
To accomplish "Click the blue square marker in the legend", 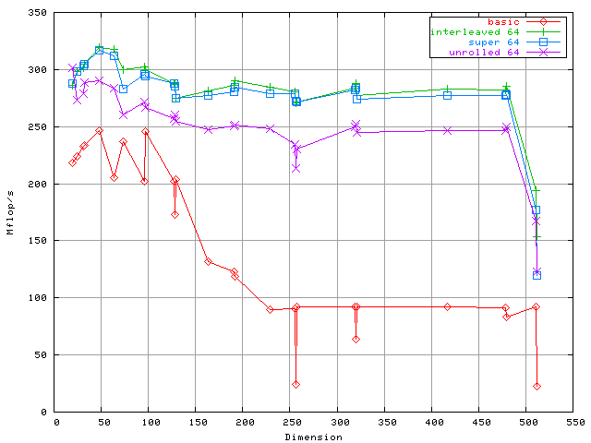I will coord(545,42).
